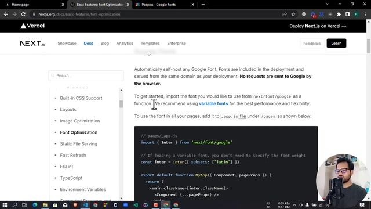The width and height of the screenshot is (371, 209).
Task: Launch Microsoft Edge from the taskbar
Action: tap(35, 205)
